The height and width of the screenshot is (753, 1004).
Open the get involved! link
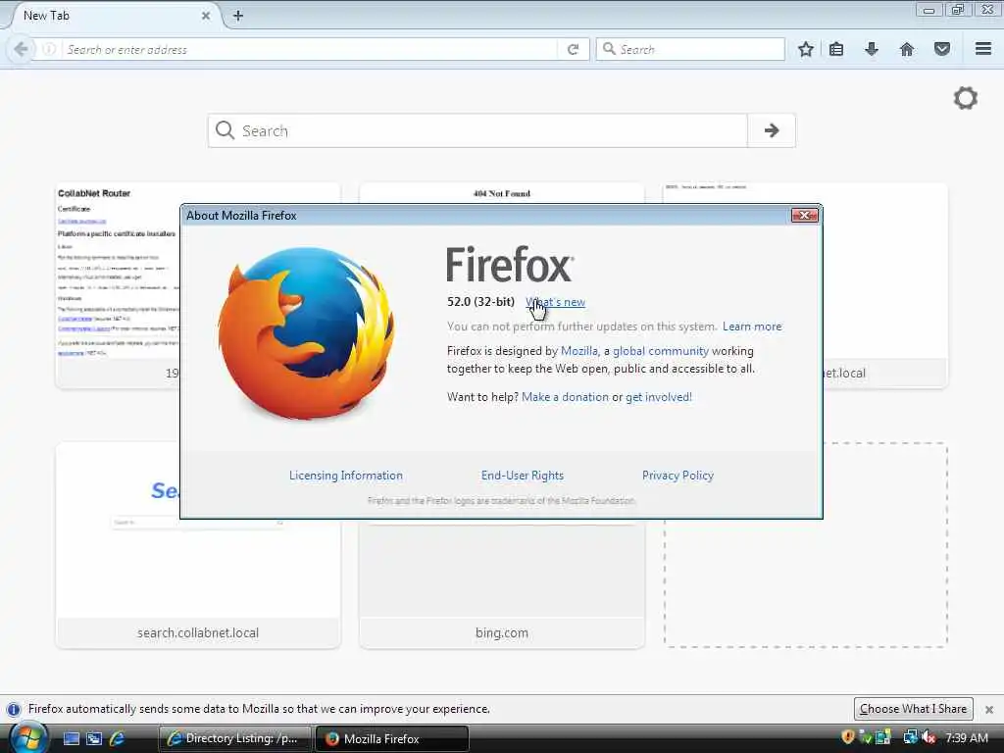click(x=659, y=397)
